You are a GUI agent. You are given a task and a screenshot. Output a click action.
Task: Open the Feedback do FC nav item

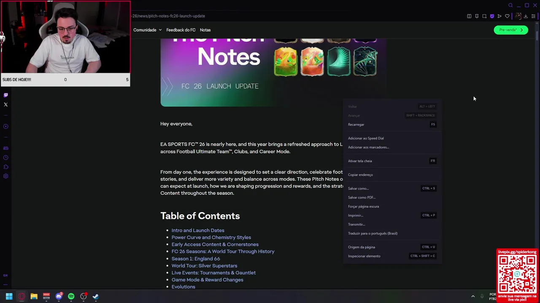click(181, 30)
